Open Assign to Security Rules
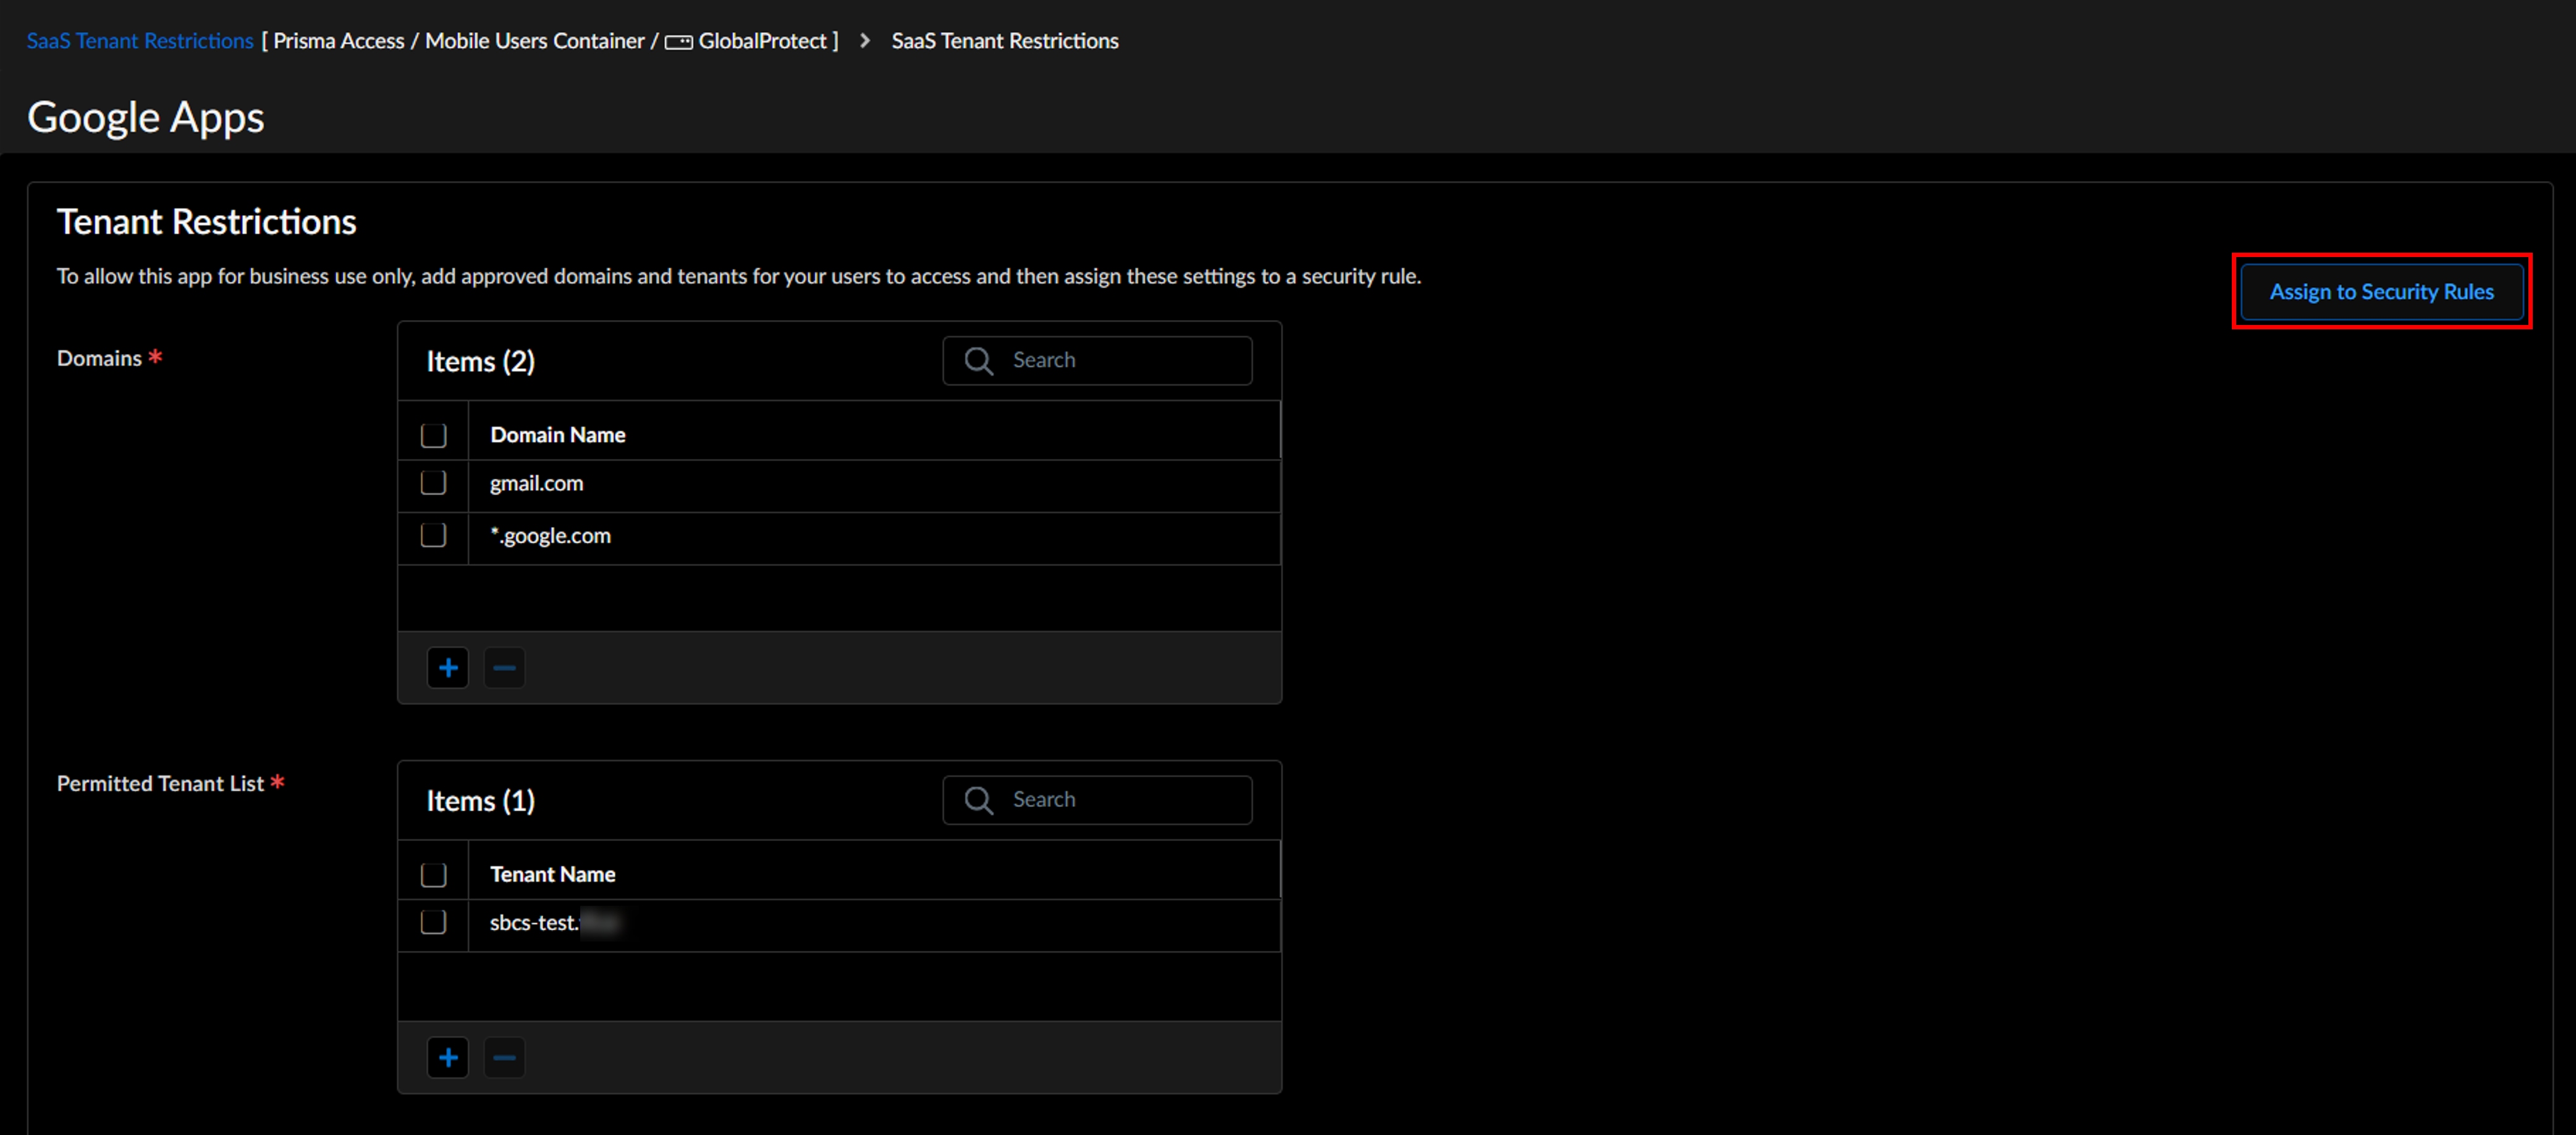 coord(2381,292)
